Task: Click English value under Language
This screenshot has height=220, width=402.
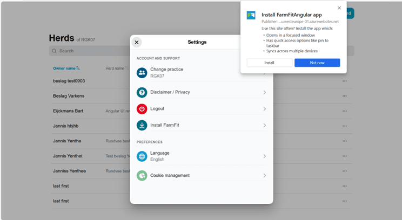Action: (x=157, y=160)
